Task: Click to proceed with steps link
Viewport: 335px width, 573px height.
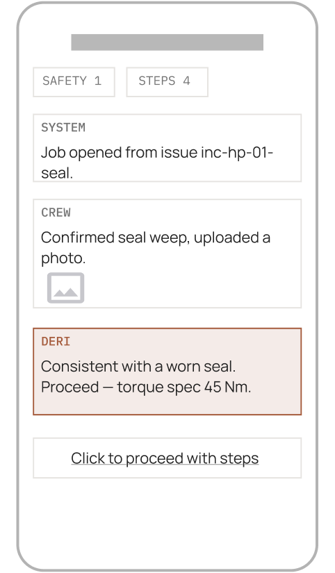Action: (x=165, y=458)
